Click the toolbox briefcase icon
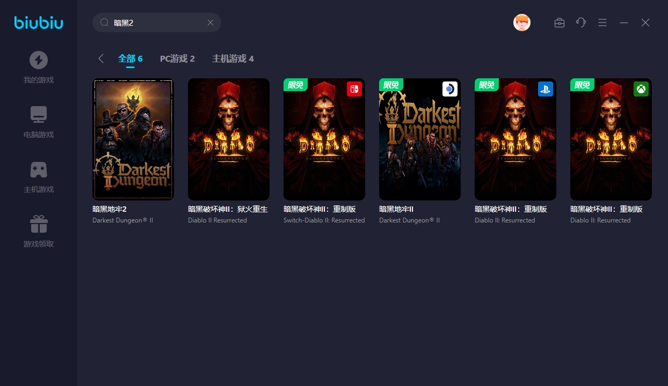Screen dimensions: 668x386 click(559, 23)
